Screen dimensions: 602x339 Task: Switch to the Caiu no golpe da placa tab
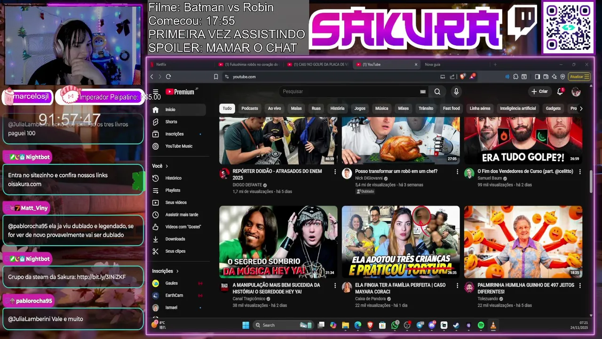[x=317, y=65]
